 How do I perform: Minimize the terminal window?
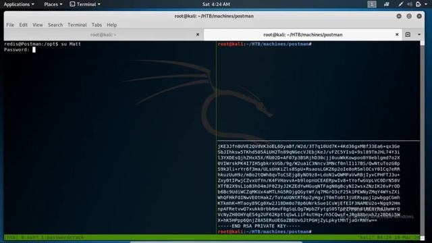[399, 16]
